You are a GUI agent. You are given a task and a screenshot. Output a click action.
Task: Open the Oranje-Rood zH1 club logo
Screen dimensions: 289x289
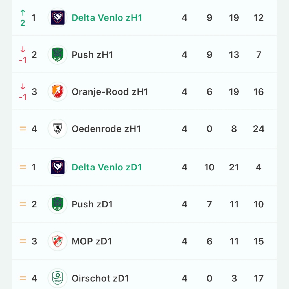58,92
